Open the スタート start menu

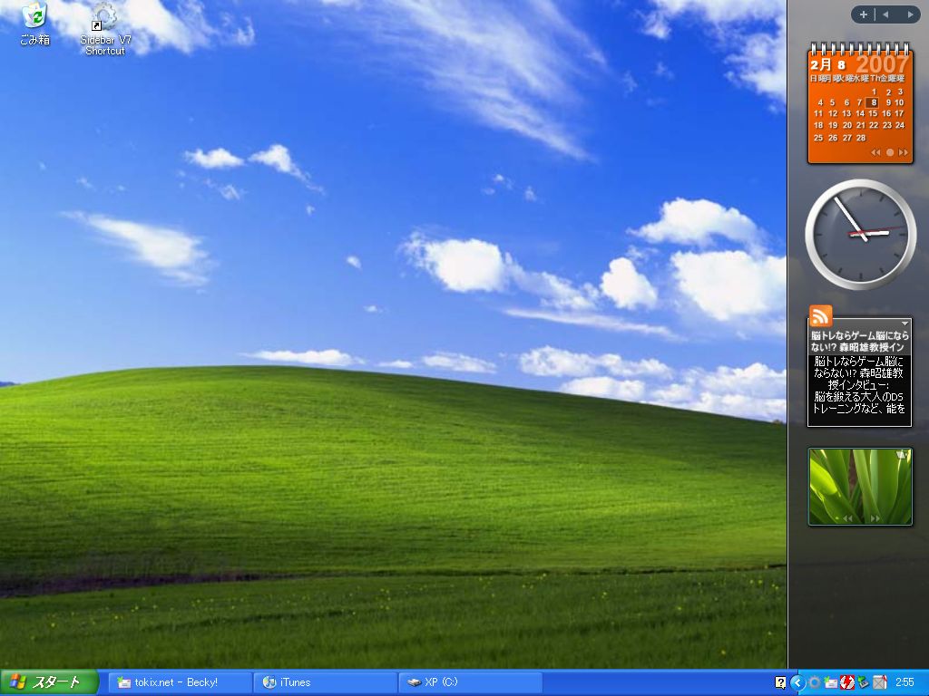click(x=49, y=682)
